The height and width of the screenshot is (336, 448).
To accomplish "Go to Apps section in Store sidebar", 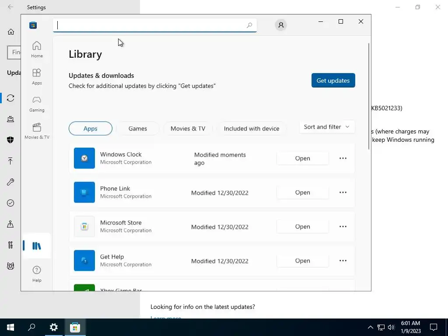I will (37, 77).
